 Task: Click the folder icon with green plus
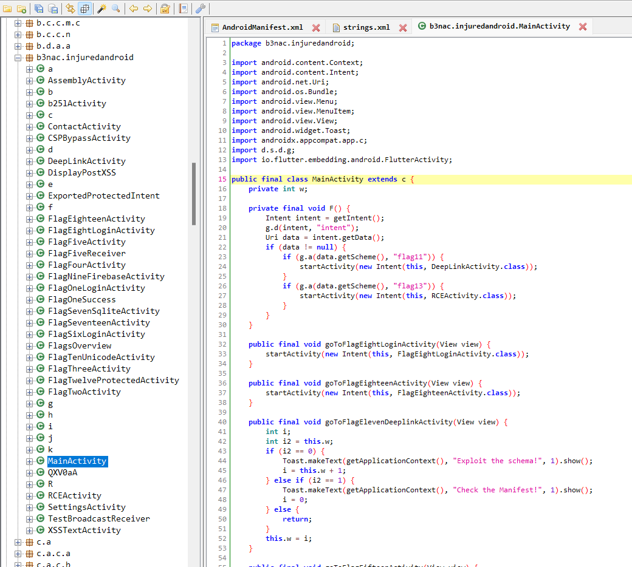pyautogui.click(x=21, y=9)
